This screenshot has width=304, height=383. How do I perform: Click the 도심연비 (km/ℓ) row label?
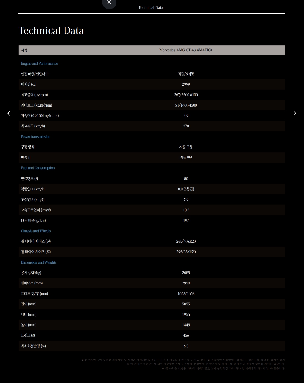(x=33, y=200)
